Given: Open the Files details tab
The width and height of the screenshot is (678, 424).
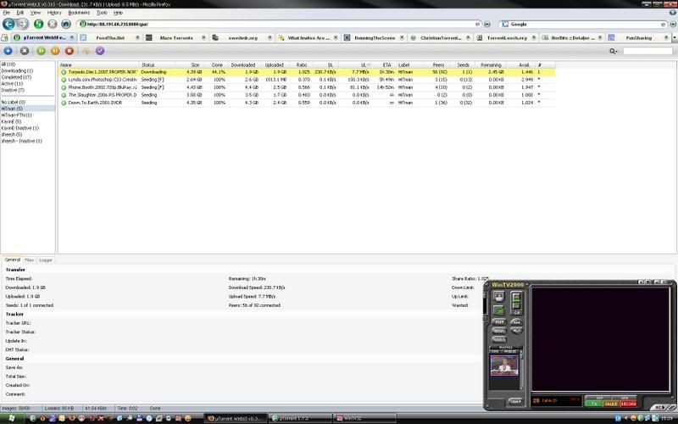Looking at the screenshot, I should [29, 260].
